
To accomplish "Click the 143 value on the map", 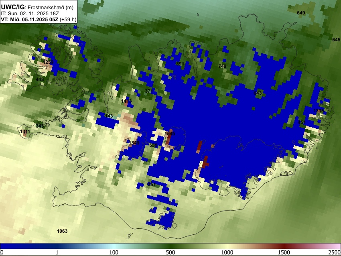I will 109,116.
